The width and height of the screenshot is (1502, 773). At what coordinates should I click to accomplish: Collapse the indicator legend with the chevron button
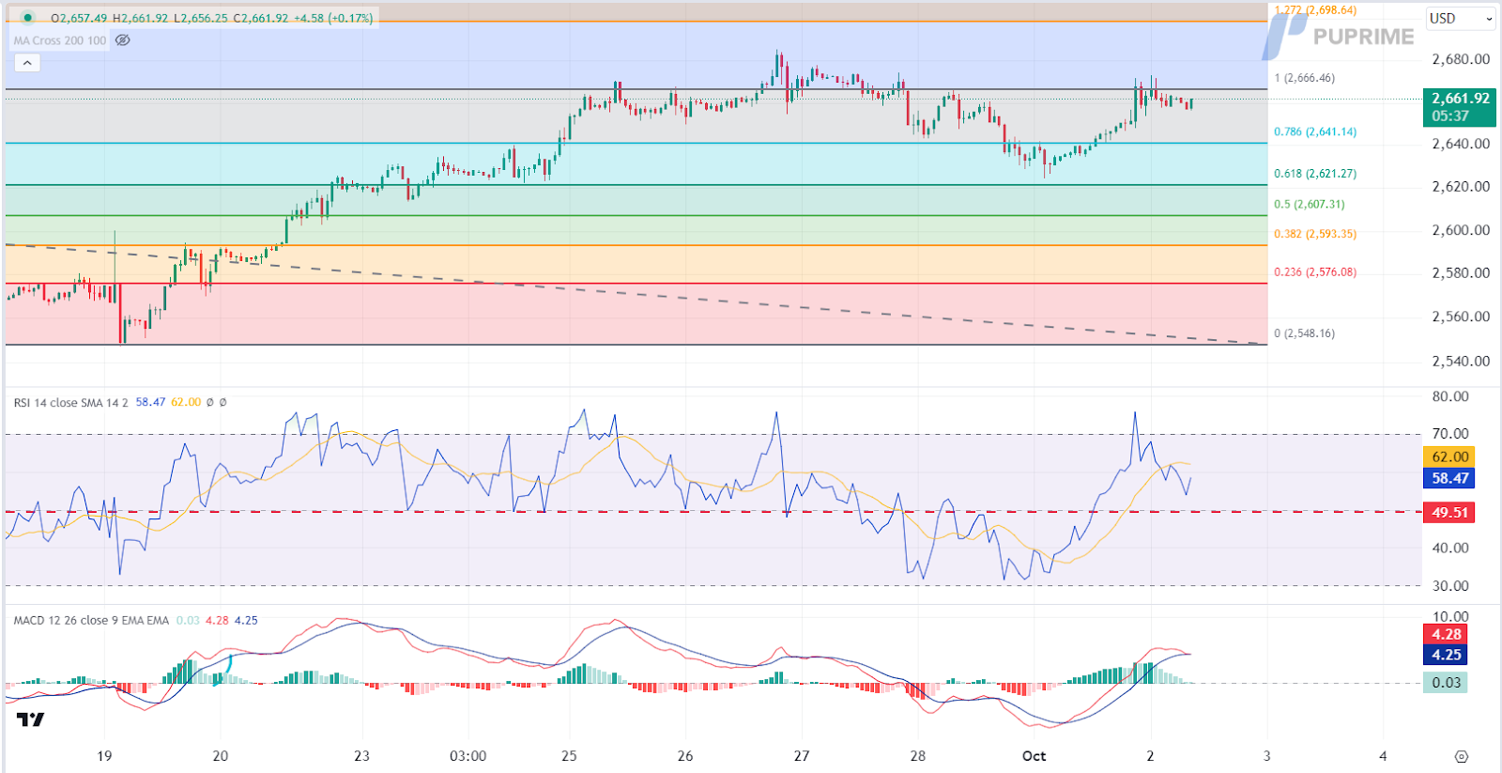point(27,63)
